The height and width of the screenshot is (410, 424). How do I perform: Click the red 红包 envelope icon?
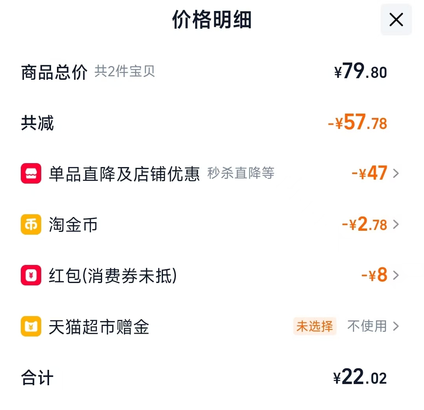pos(31,275)
